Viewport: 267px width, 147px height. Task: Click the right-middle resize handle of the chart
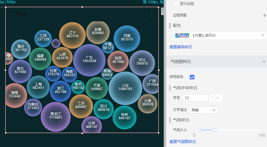(159, 70)
